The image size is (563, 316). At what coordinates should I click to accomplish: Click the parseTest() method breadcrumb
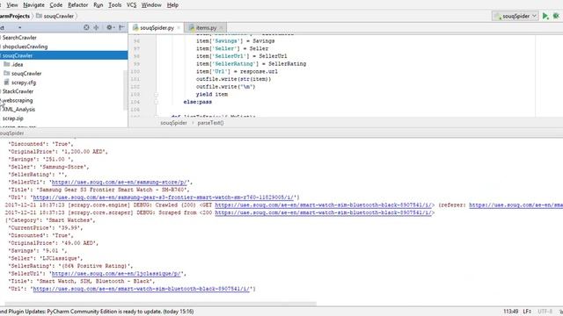click(210, 123)
